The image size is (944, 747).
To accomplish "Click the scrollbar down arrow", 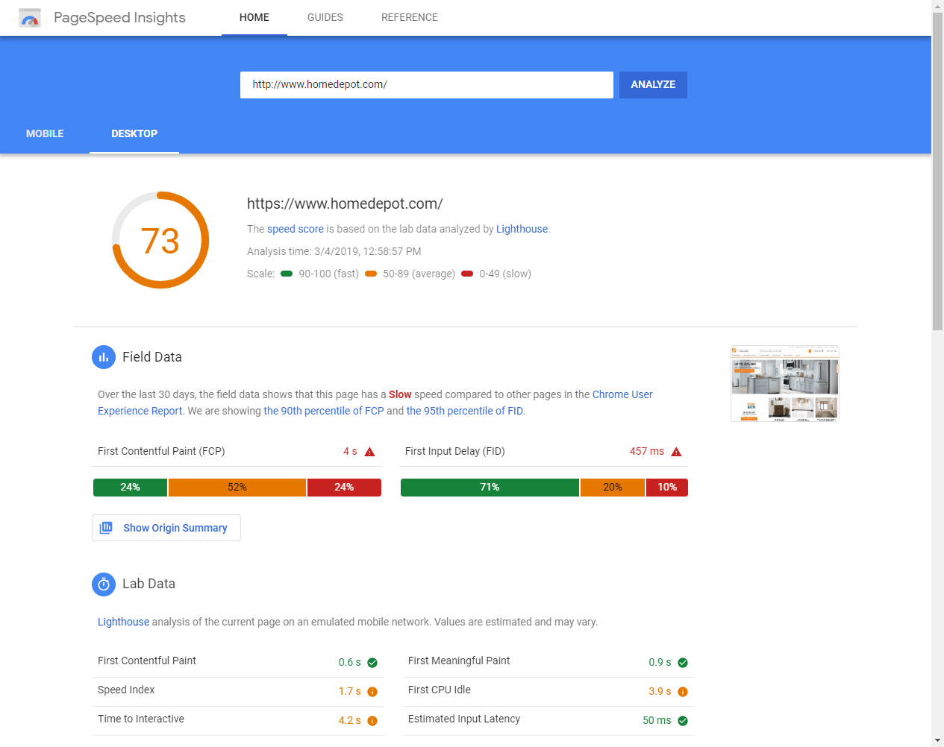I will pos(937,741).
